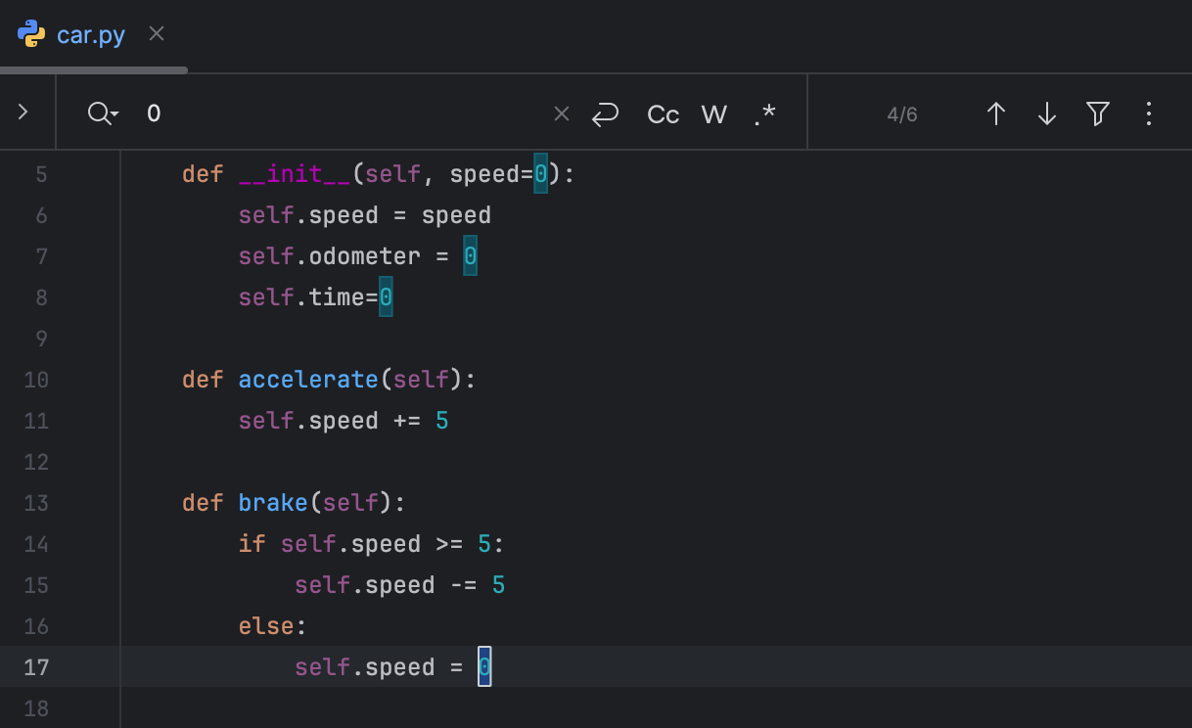Click the magnifying glass search icon
This screenshot has width=1192, height=728.
click(x=98, y=113)
